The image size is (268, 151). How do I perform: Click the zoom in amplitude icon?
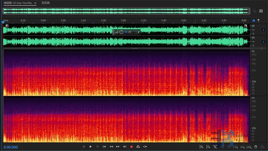tap(201, 147)
